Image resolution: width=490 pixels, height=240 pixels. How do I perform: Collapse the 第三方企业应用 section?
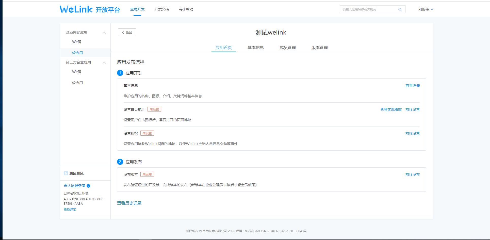pos(104,62)
